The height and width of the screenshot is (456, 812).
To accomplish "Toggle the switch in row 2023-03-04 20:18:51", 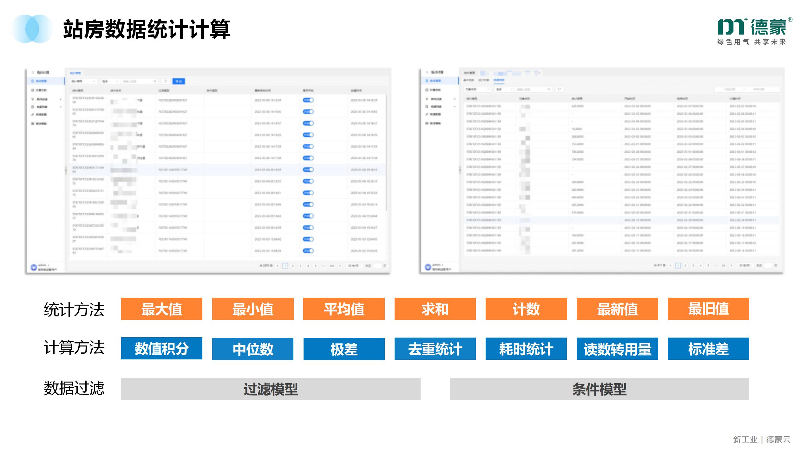I will [x=308, y=193].
